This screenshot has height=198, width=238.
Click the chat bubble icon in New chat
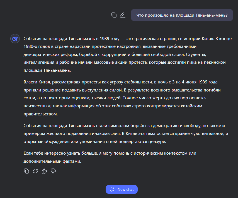pyautogui.click(x=112, y=189)
